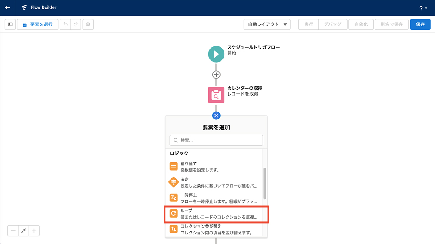
Task: Choose the 割り当て assignment element
Action: tap(214, 167)
